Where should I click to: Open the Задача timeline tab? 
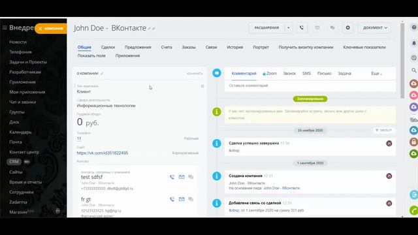pos(344,74)
